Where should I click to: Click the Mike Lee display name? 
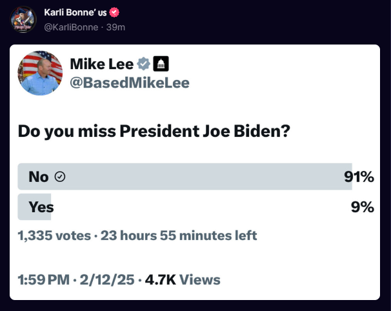point(102,64)
